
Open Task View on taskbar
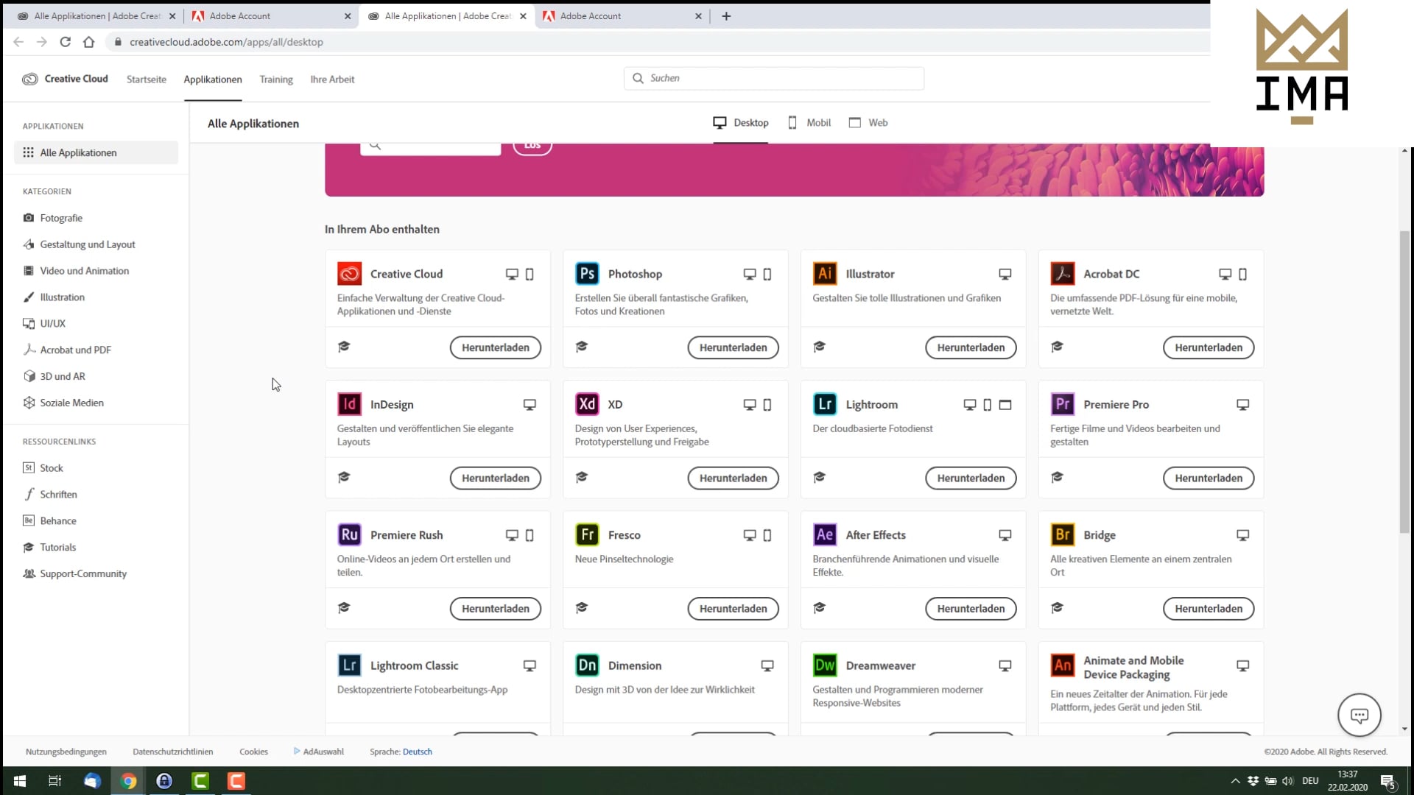(55, 781)
